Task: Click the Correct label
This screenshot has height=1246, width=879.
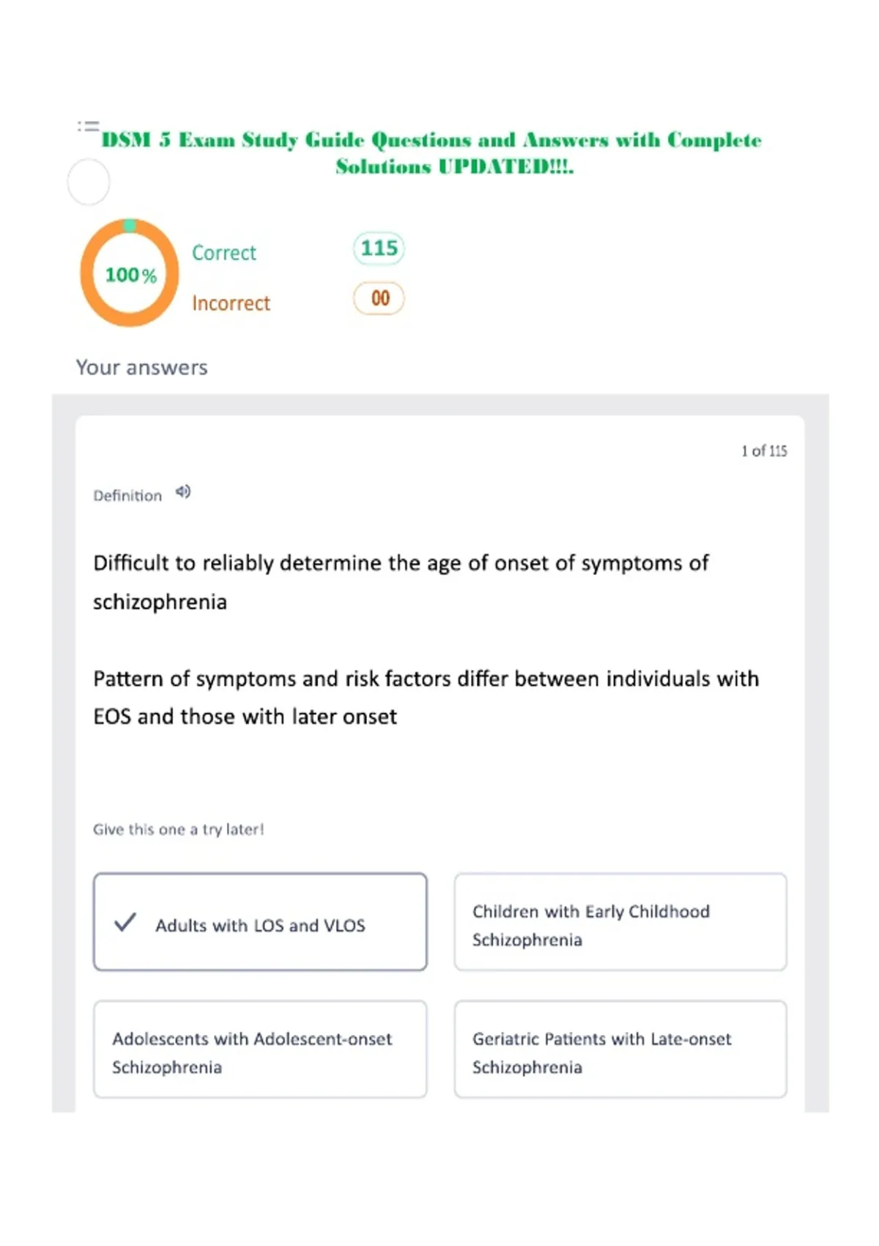Action: (224, 253)
